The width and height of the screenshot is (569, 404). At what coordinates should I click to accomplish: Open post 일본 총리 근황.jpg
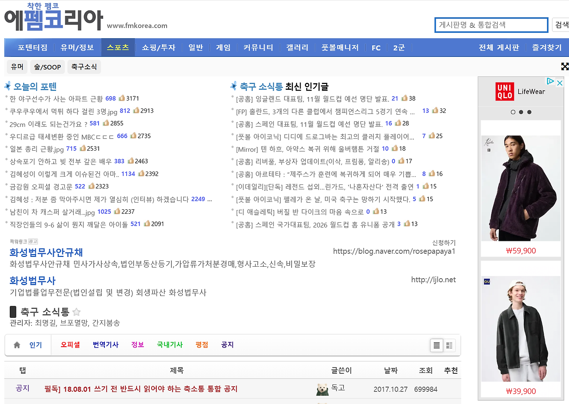tap(37, 149)
